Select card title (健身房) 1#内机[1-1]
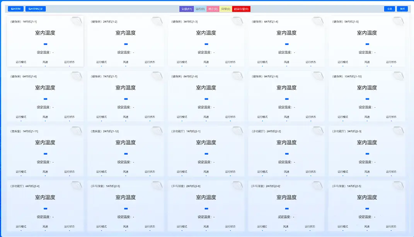The width and height of the screenshot is (414, 237). [24, 22]
